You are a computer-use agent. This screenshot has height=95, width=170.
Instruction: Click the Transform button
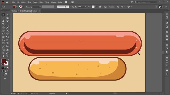[x=112, y=7]
